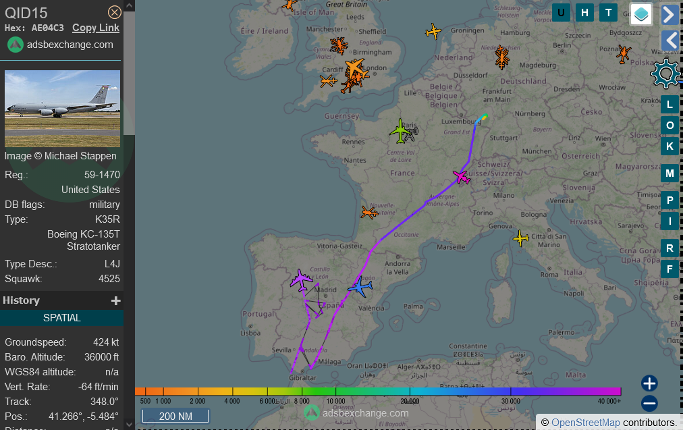Click the 200 NM scale indicator
Image resolution: width=683 pixels, height=430 pixels.
[175, 416]
